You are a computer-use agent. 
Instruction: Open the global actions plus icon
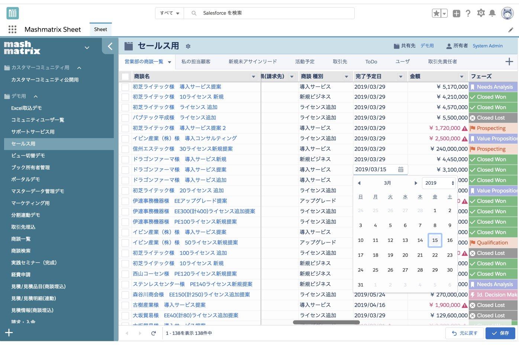457,14
